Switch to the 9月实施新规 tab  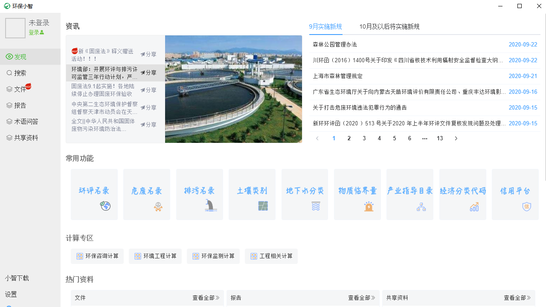click(x=325, y=26)
